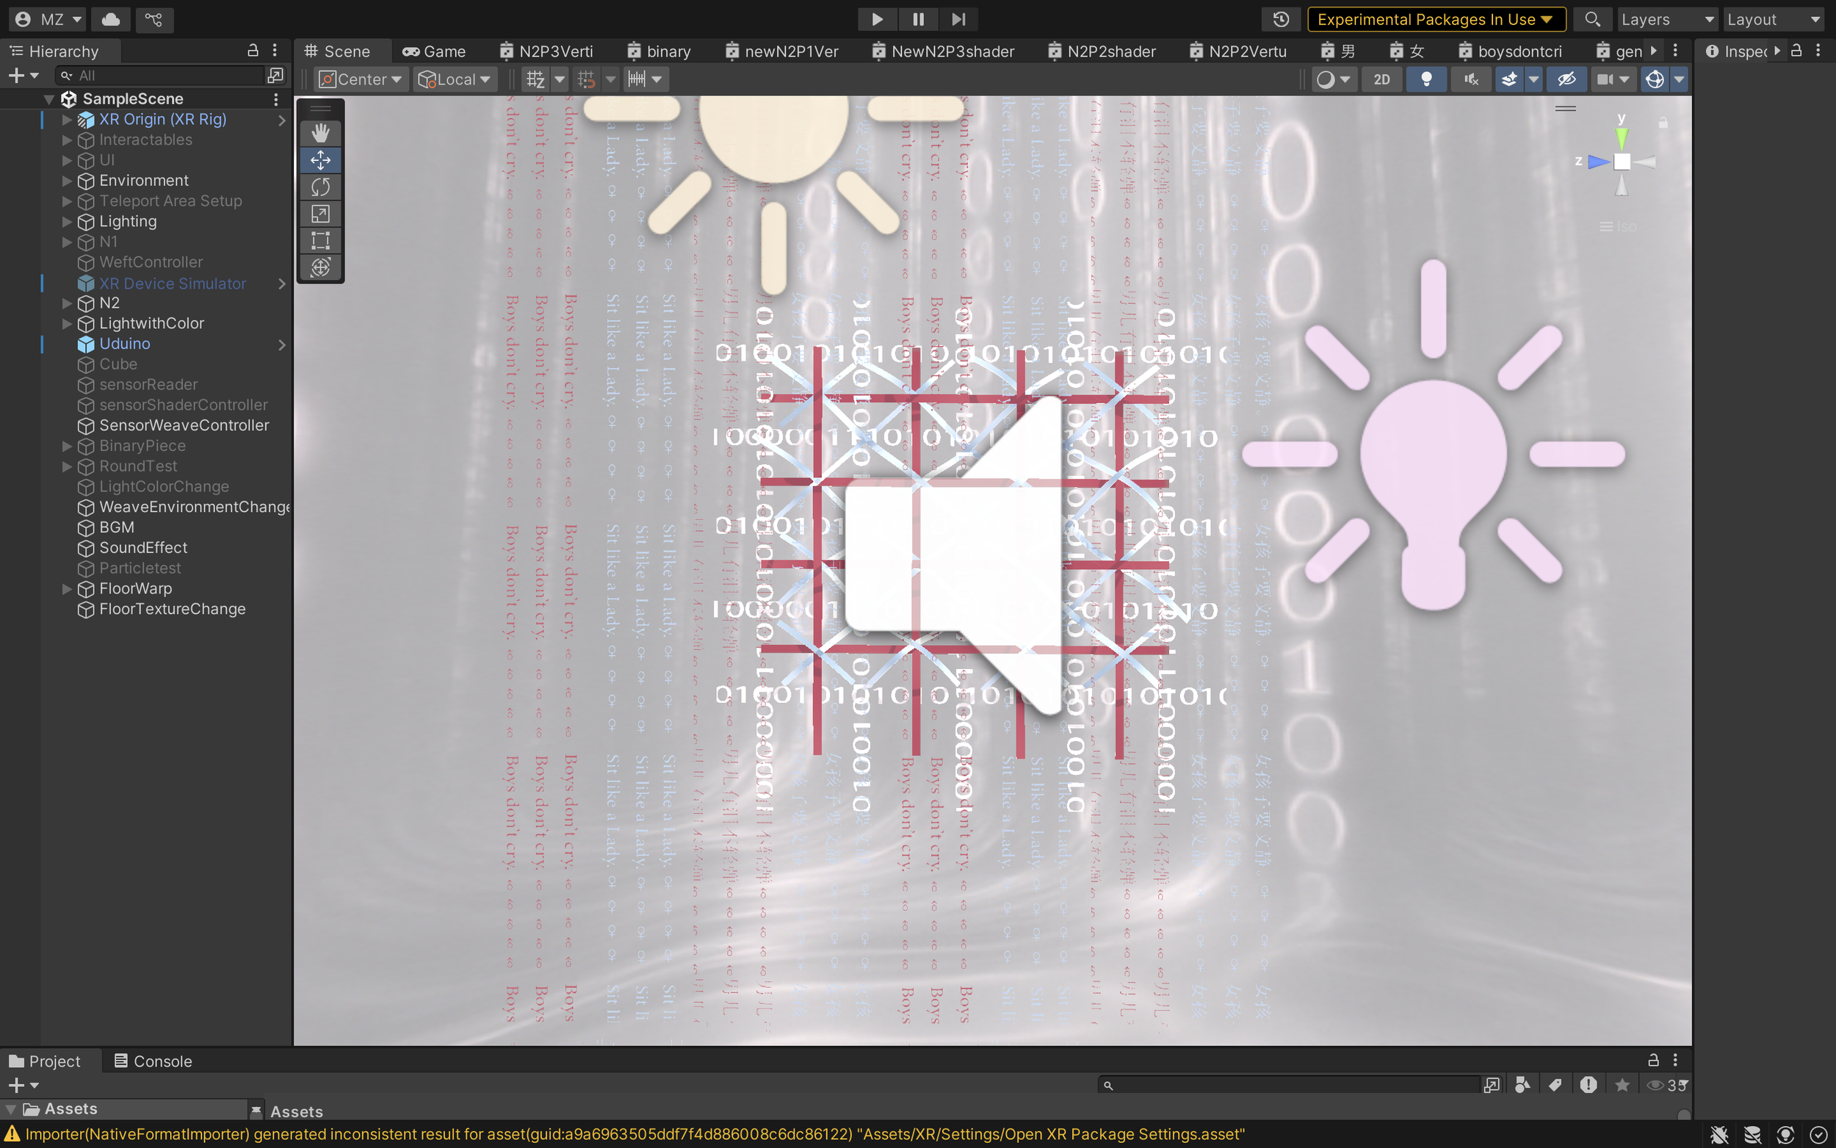Viewport: 1836px width, 1148px height.
Task: Activate the Transform tool in the toolbar
Action: (321, 267)
